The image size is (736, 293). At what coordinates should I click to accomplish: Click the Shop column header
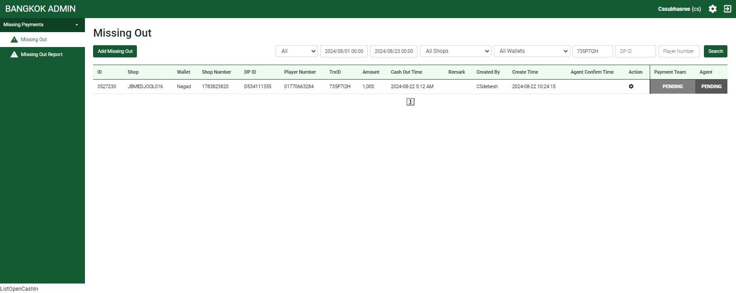[133, 72]
